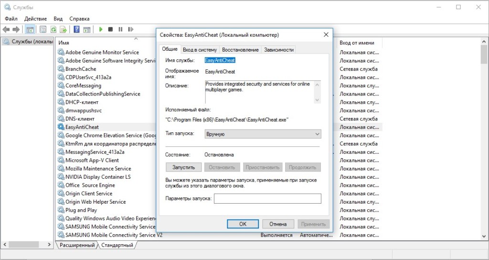Switch to the Восстановление tab
The width and height of the screenshot is (489, 260).
tap(241, 50)
